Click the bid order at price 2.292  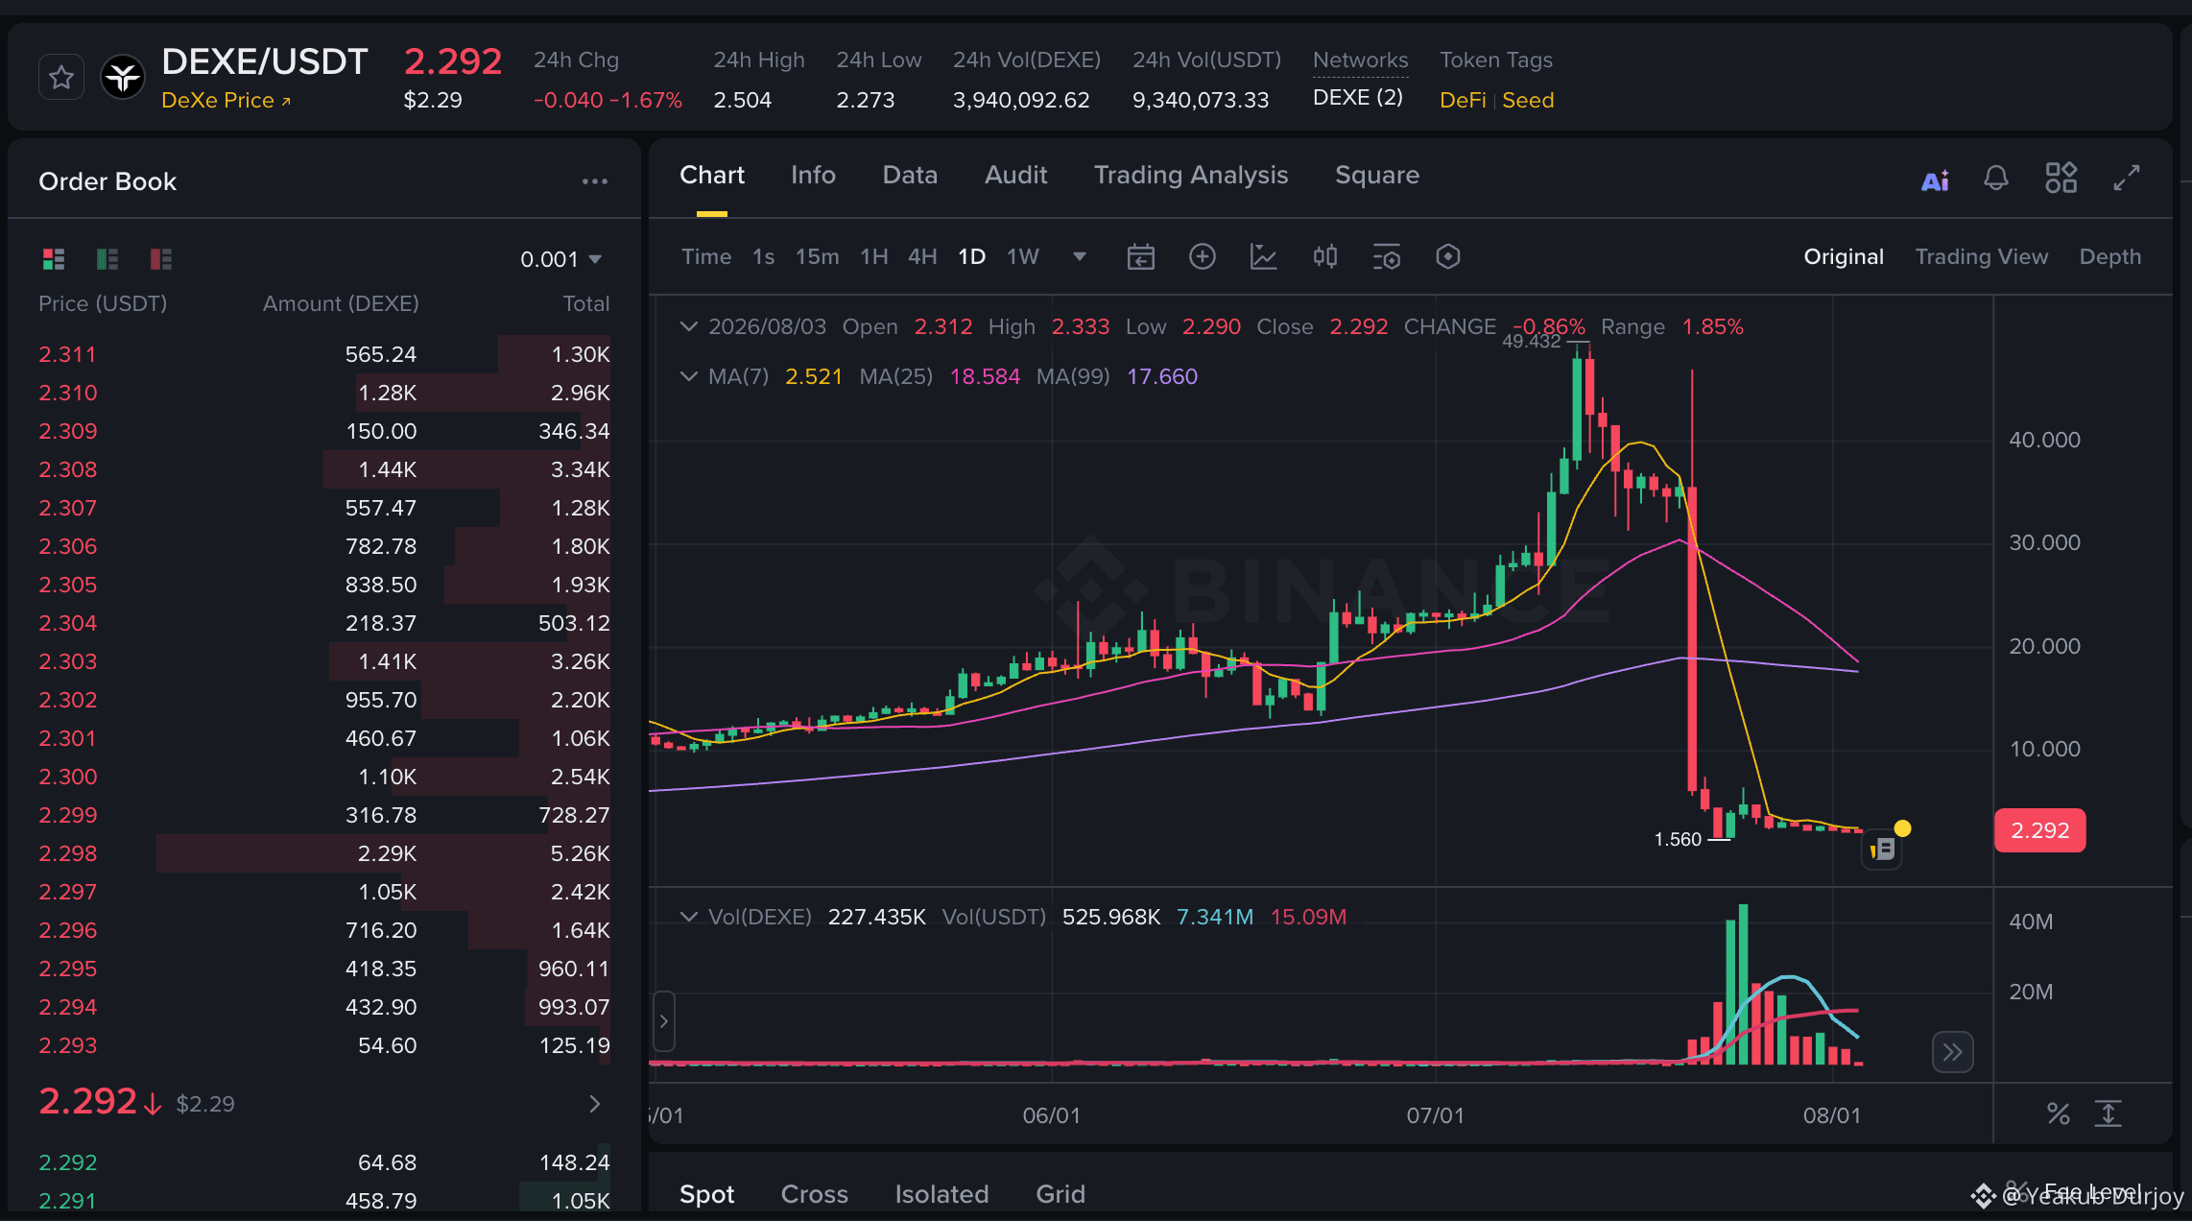coord(324,1162)
